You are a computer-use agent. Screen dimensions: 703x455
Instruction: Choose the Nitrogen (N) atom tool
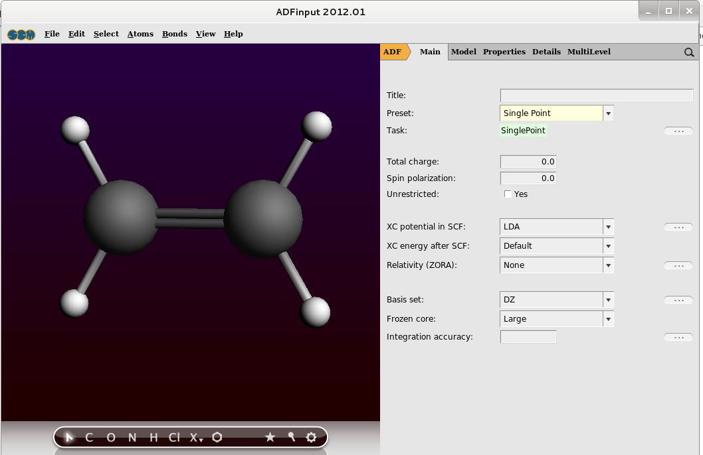tap(132, 437)
